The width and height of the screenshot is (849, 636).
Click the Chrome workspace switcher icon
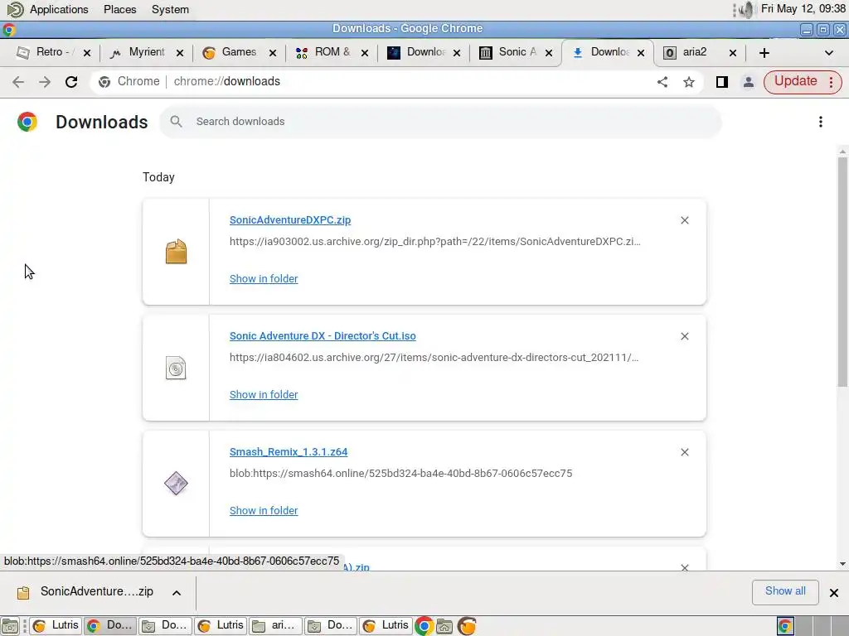[x=785, y=626]
